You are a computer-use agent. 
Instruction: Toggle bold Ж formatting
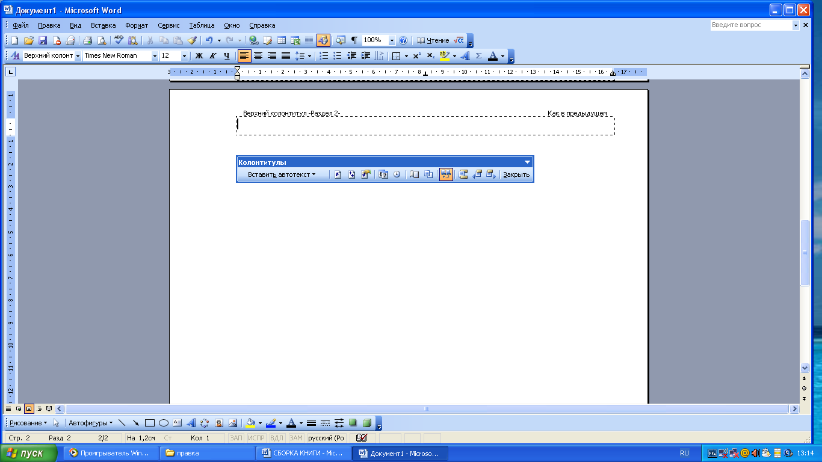point(199,56)
